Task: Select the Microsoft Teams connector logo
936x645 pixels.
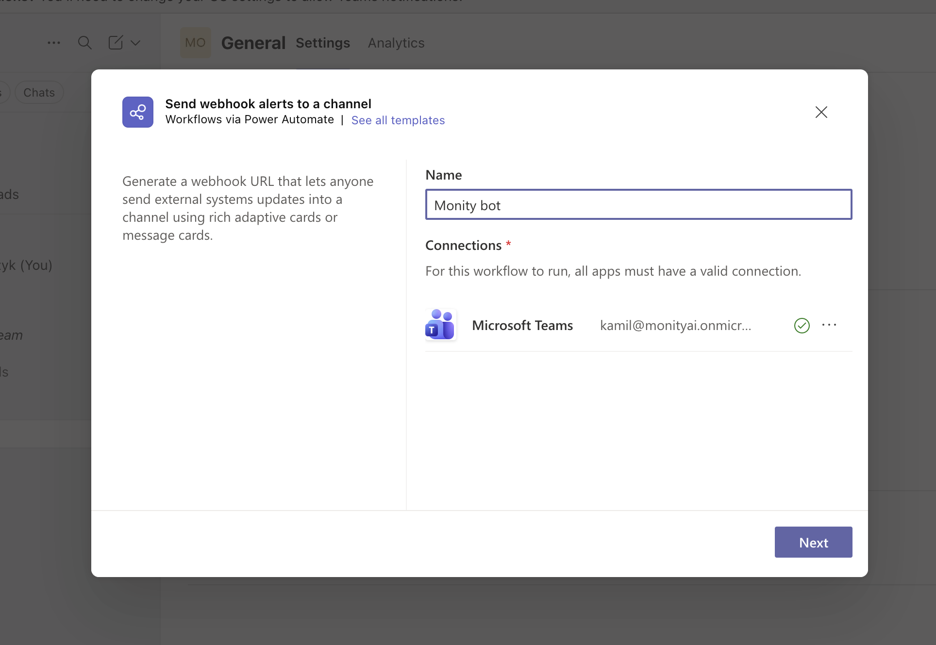Action: [x=439, y=325]
